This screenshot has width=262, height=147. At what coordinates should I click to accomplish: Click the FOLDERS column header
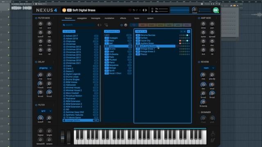click(69, 31)
